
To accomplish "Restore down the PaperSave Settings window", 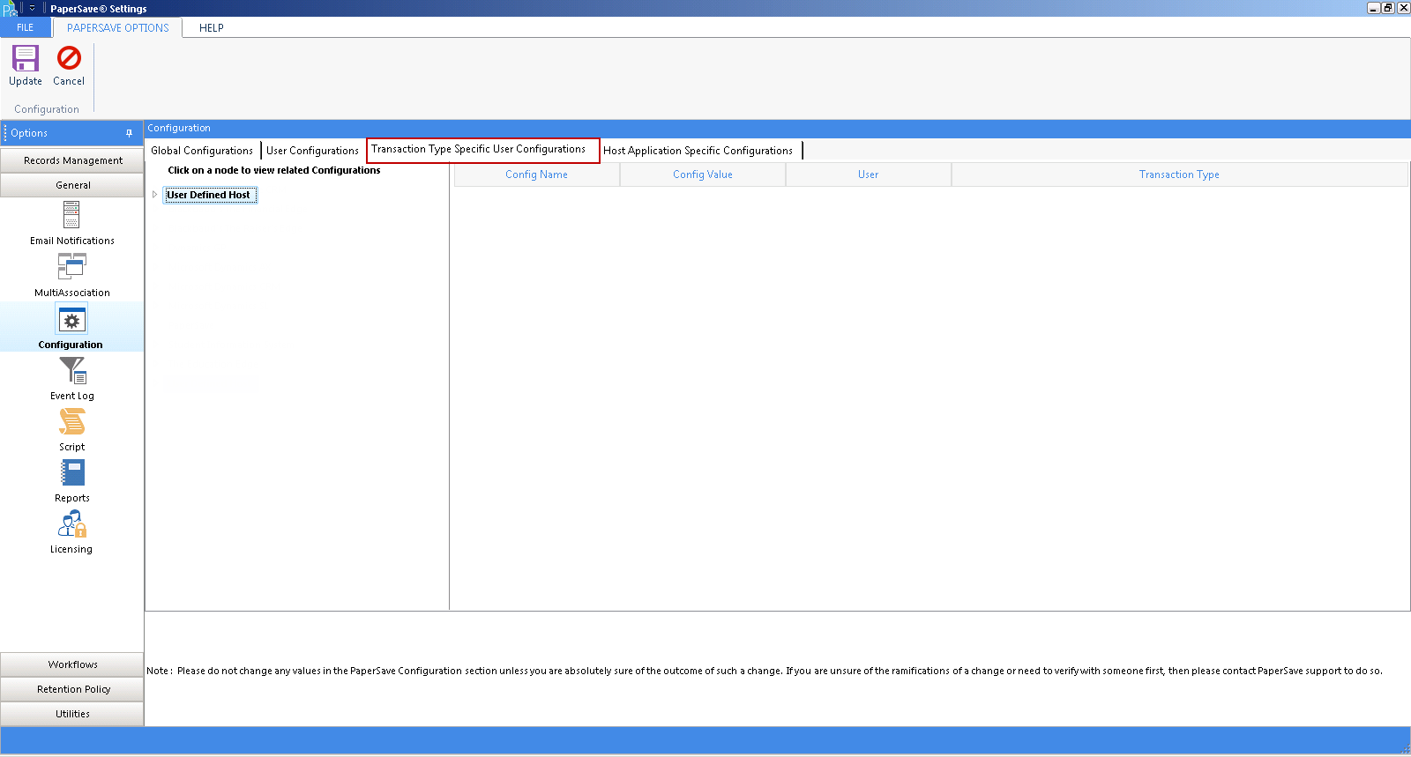I will tap(1388, 8).
